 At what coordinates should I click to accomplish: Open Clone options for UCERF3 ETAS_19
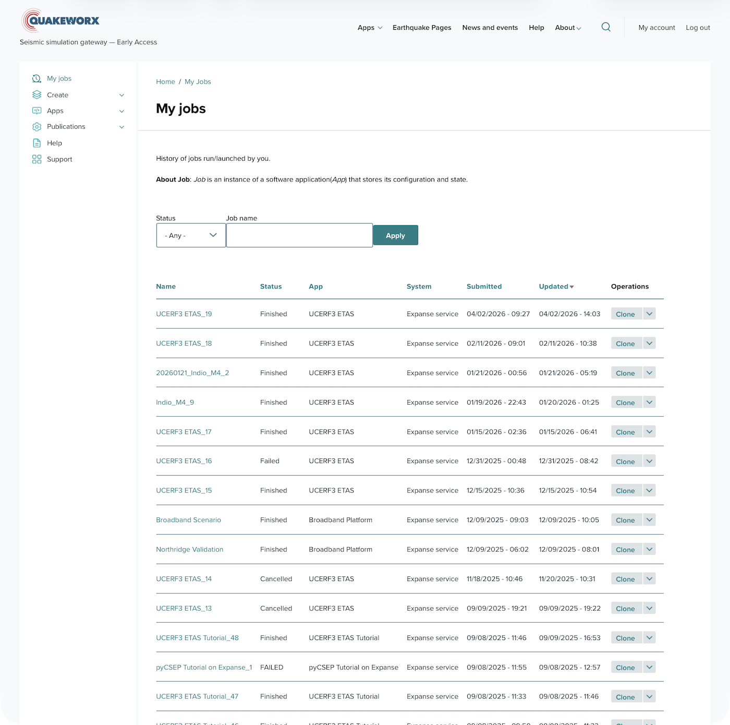pyautogui.click(x=649, y=313)
